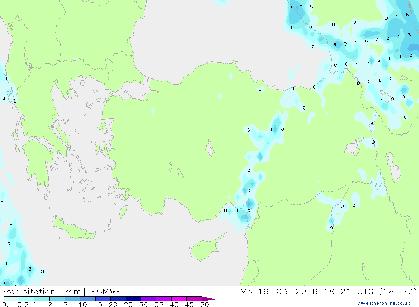Click the island of Crete on the map
This screenshot has width=419, height=307.
(x=73, y=228)
